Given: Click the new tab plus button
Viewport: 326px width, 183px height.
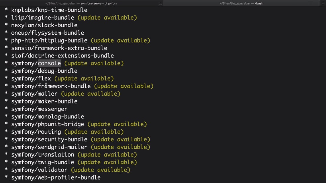Looking at the screenshot, I should (x=323, y=3).
